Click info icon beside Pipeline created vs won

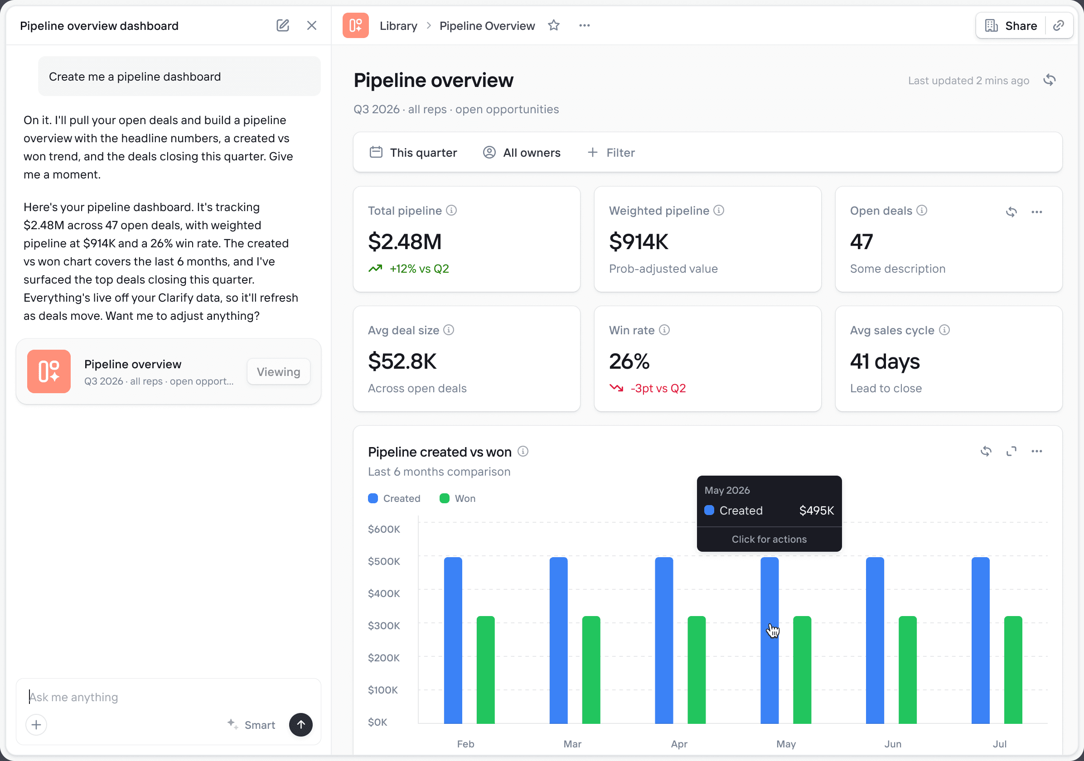[x=523, y=452]
